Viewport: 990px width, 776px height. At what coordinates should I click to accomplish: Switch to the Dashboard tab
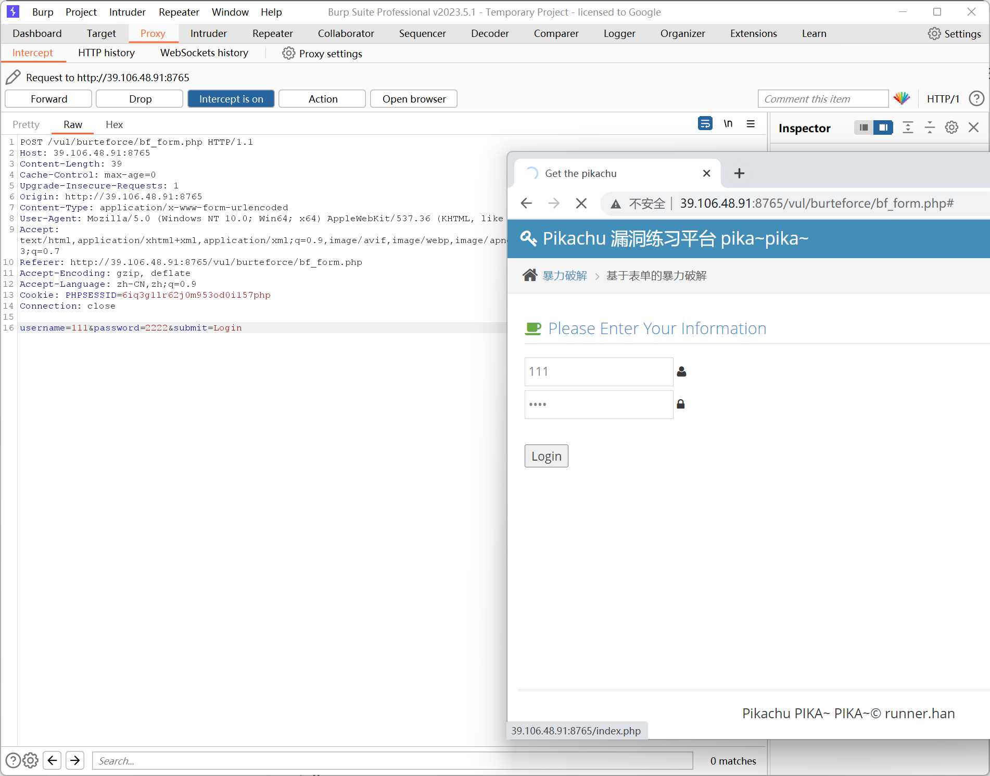click(x=37, y=34)
